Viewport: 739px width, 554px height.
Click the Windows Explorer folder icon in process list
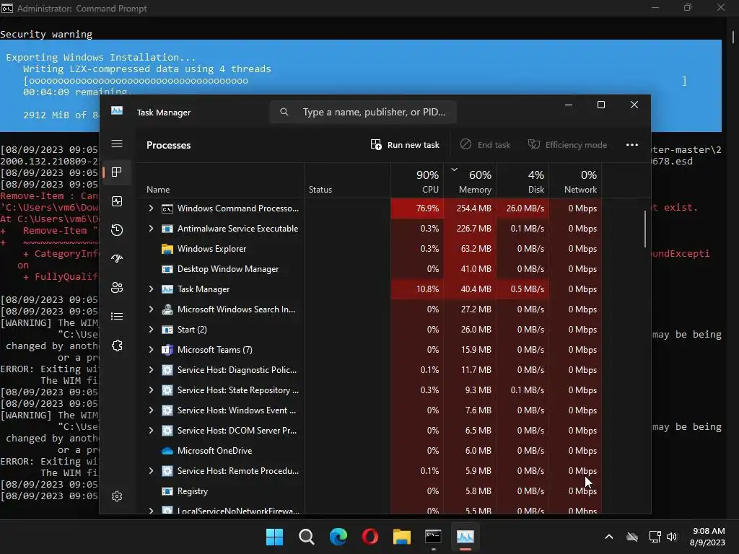click(x=167, y=249)
